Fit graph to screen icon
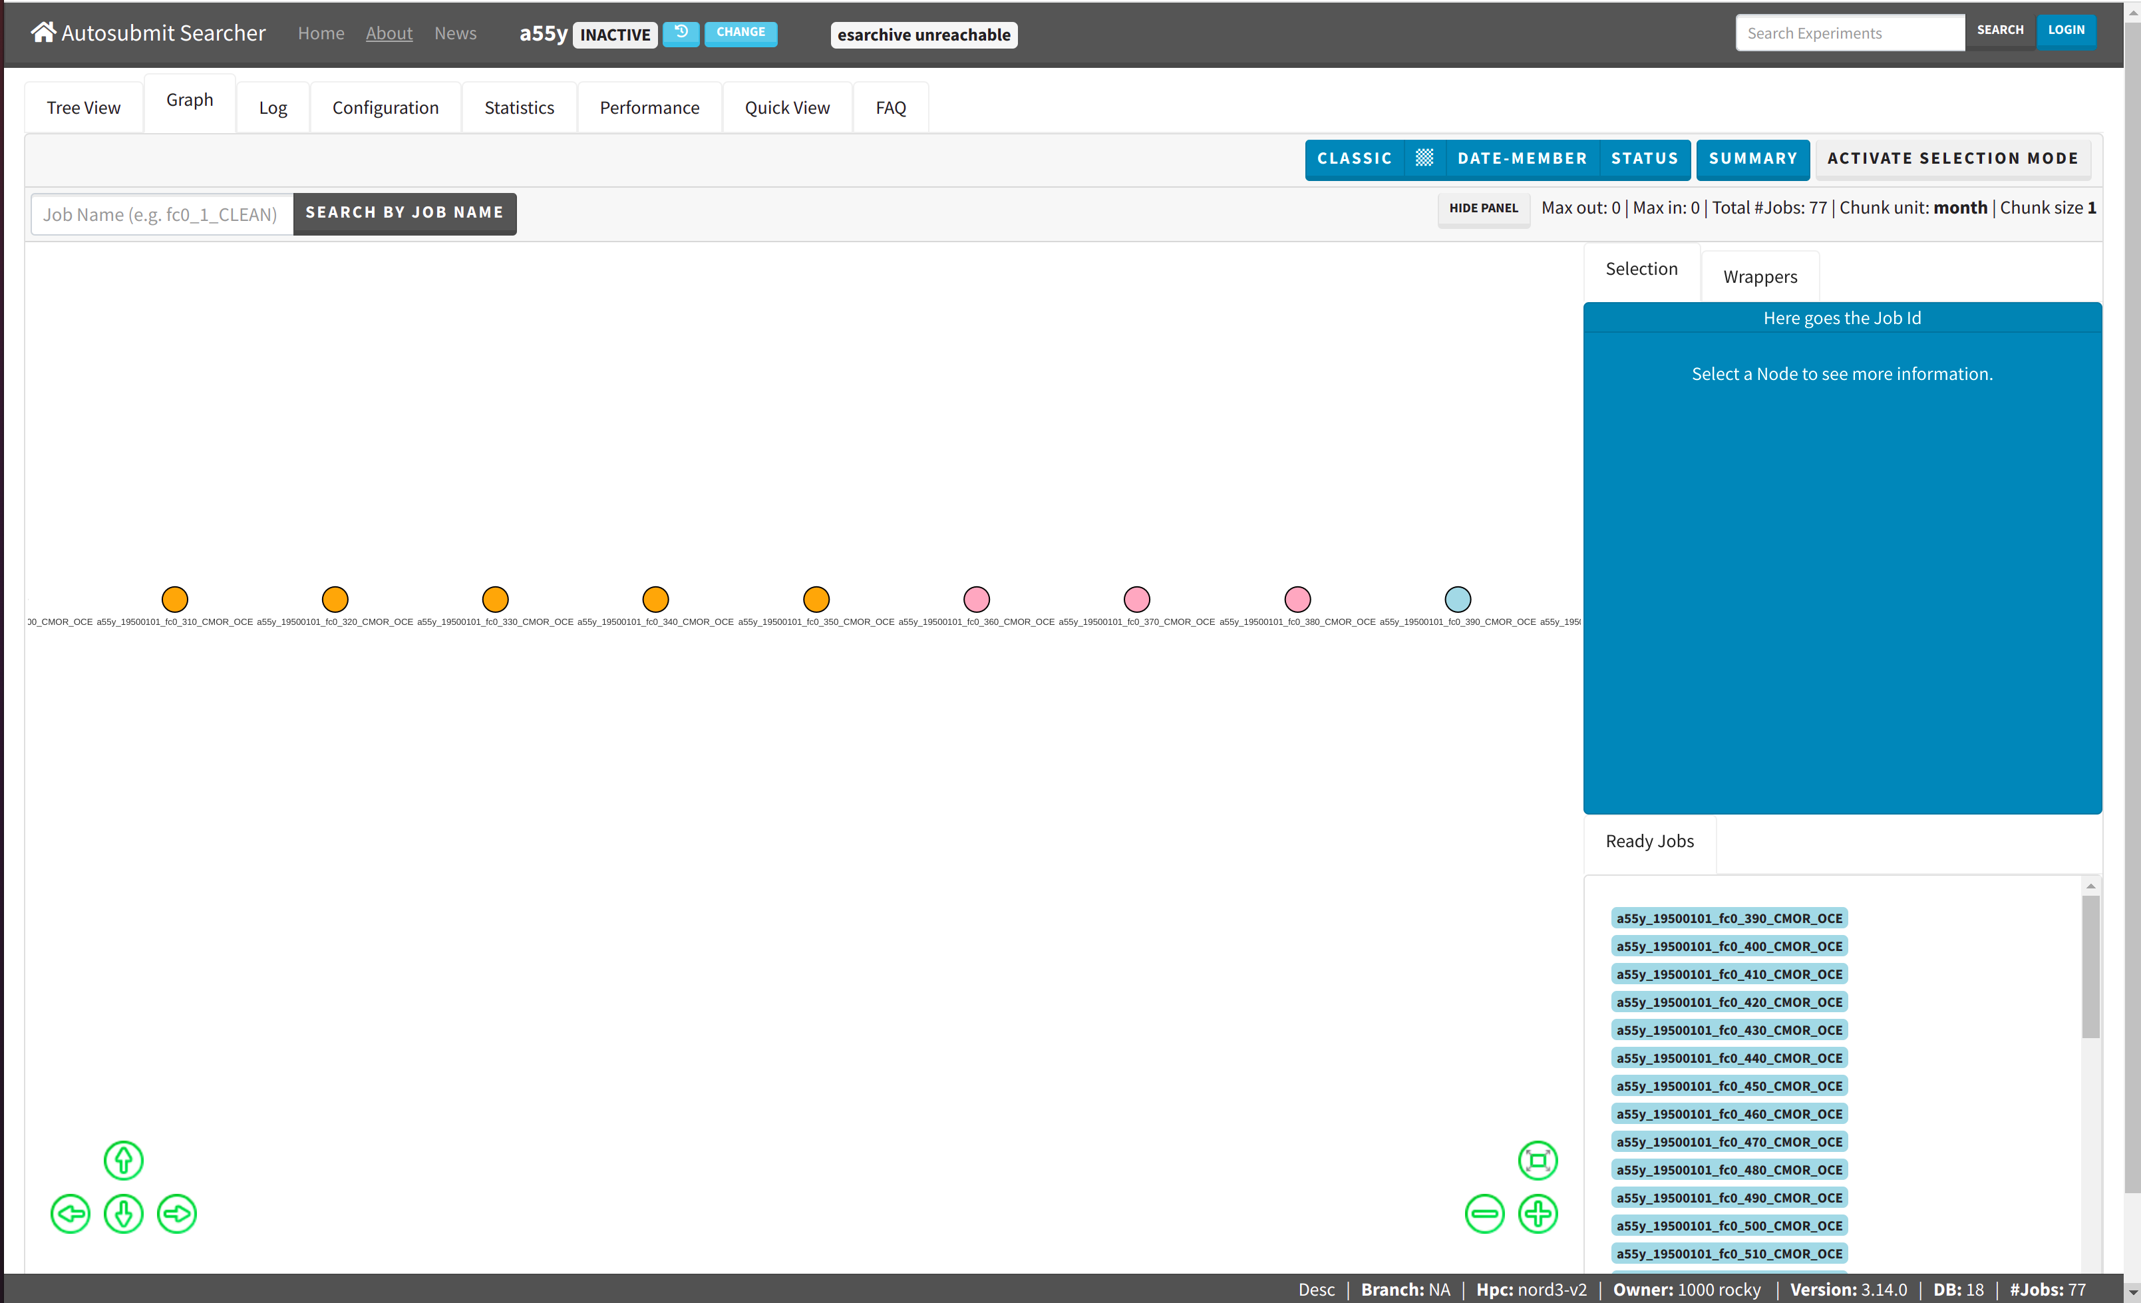 pos(1538,1159)
